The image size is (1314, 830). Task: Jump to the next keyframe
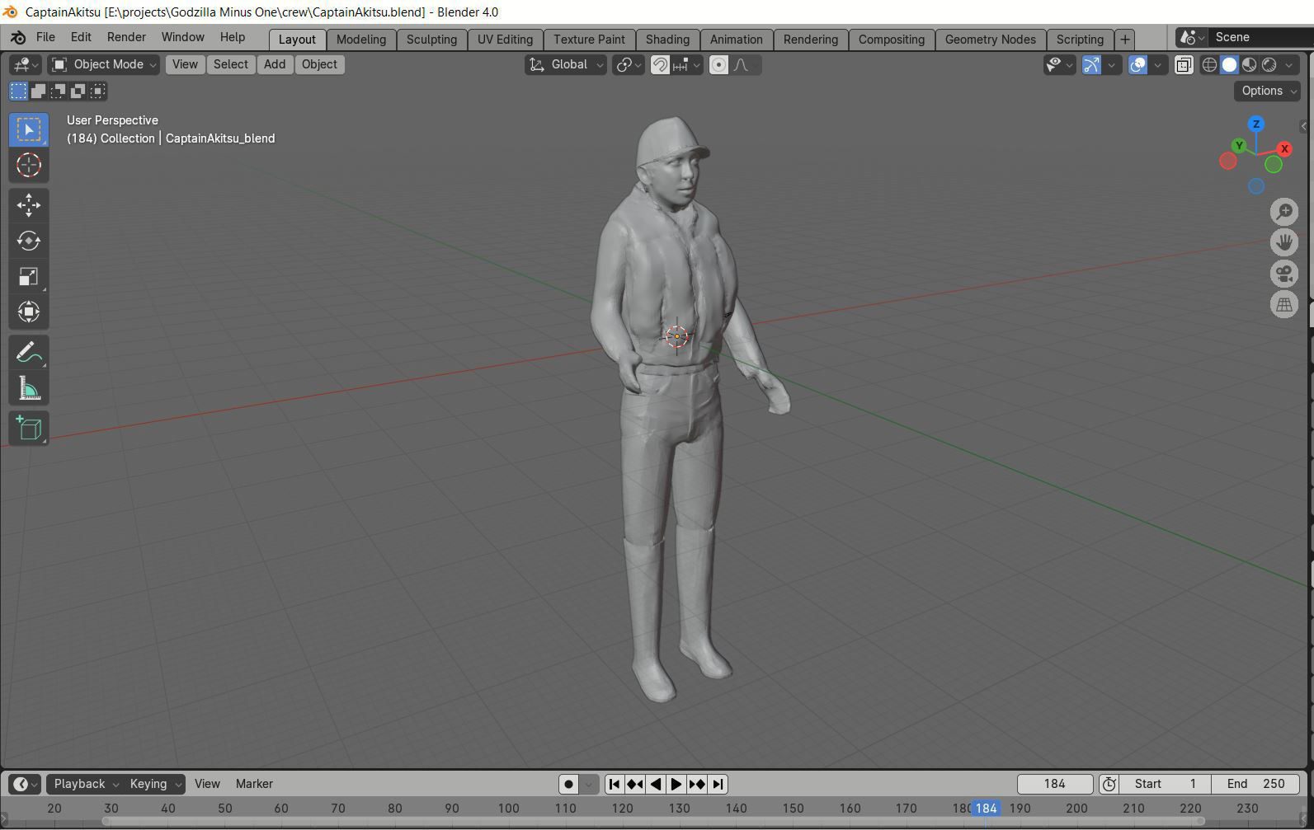coord(697,784)
